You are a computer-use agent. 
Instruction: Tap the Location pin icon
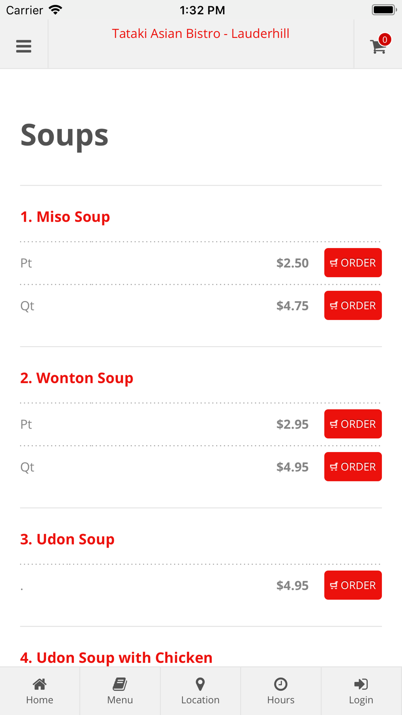click(x=200, y=684)
